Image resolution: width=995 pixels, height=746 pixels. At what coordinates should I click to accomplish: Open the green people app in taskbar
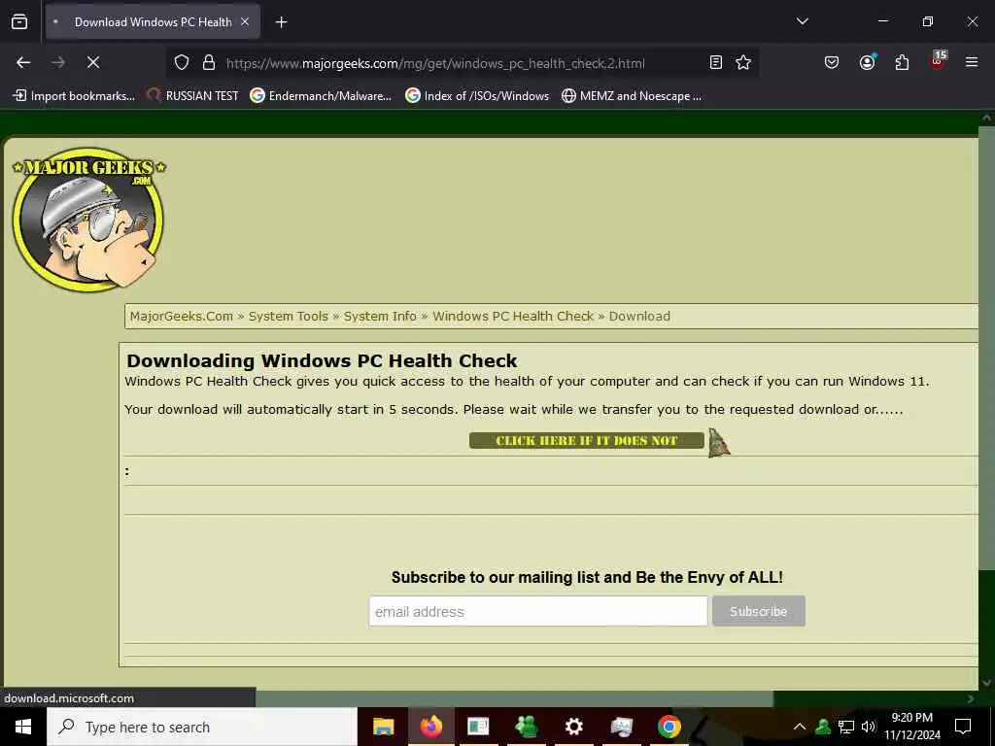click(x=526, y=727)
